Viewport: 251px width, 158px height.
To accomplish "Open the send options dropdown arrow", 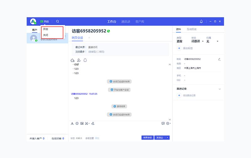I will coord(168,138).
